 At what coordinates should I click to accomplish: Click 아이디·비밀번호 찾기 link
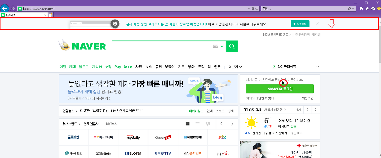click(x=260, y=98)
